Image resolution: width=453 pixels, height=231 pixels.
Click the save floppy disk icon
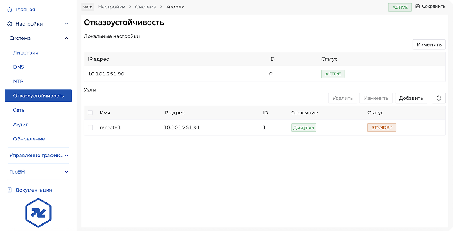click(417, 6)
